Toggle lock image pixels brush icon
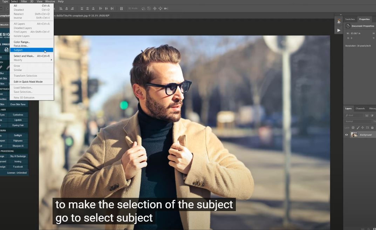 tap(358, 127)
